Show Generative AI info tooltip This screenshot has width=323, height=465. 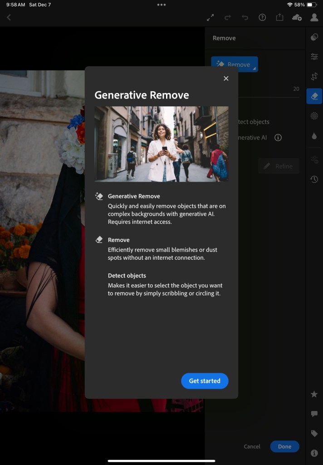pos(278,138)
